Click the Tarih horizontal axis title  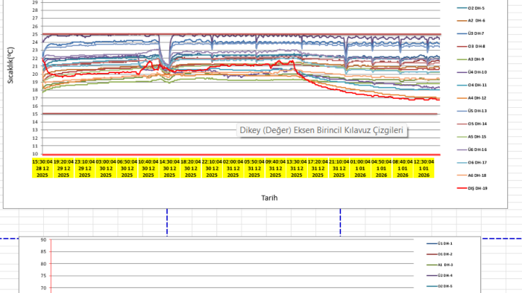(269, 198)
